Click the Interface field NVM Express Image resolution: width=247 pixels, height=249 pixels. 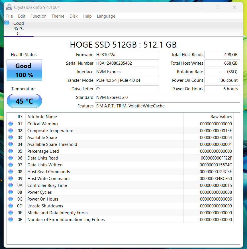[127, 72]
